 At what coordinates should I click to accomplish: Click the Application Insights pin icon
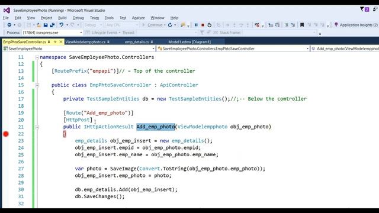pyautogui.click(x=336, y=25)
